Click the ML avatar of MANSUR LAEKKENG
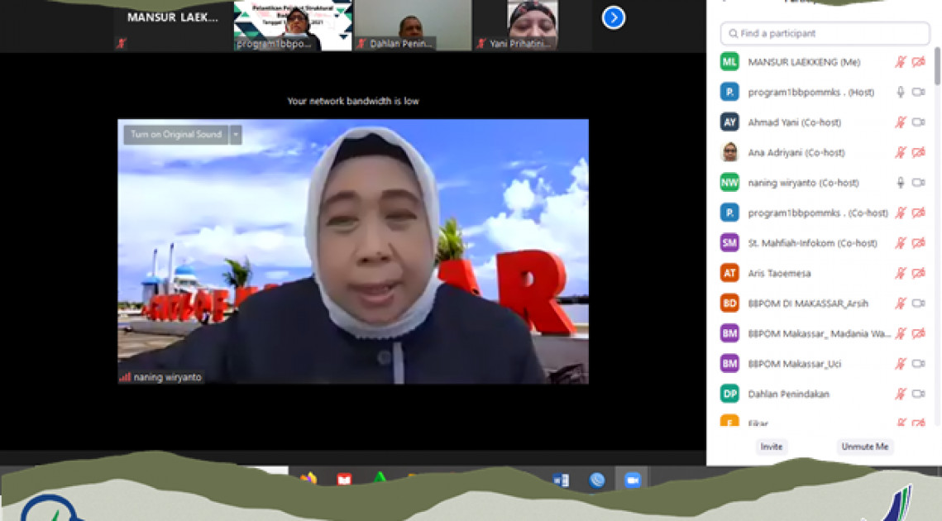Screen dimensions: 942x521 click(x=729, y=62)
